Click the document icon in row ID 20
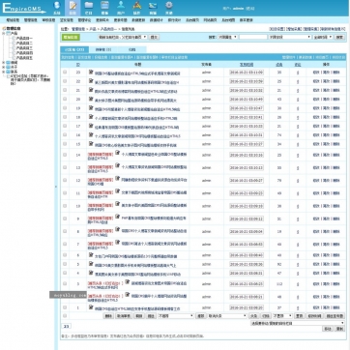350x350 pixels. [91, 99]
